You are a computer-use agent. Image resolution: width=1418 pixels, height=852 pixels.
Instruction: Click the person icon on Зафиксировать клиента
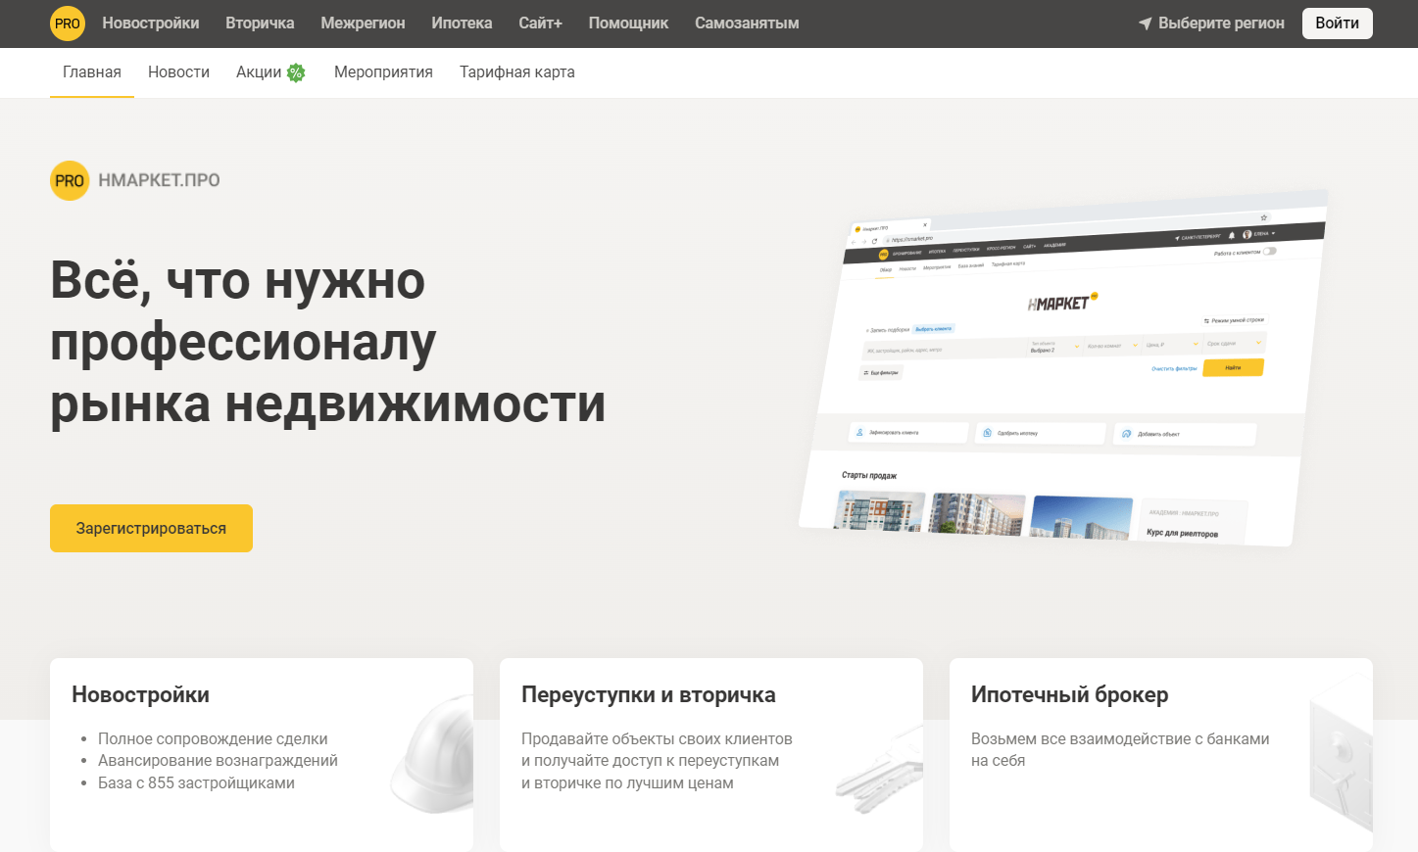(860, 430)
